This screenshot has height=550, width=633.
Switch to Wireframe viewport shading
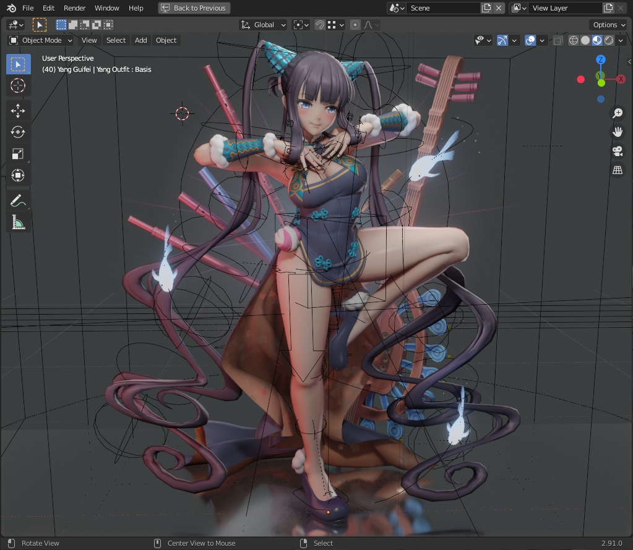tap(574, 40)
